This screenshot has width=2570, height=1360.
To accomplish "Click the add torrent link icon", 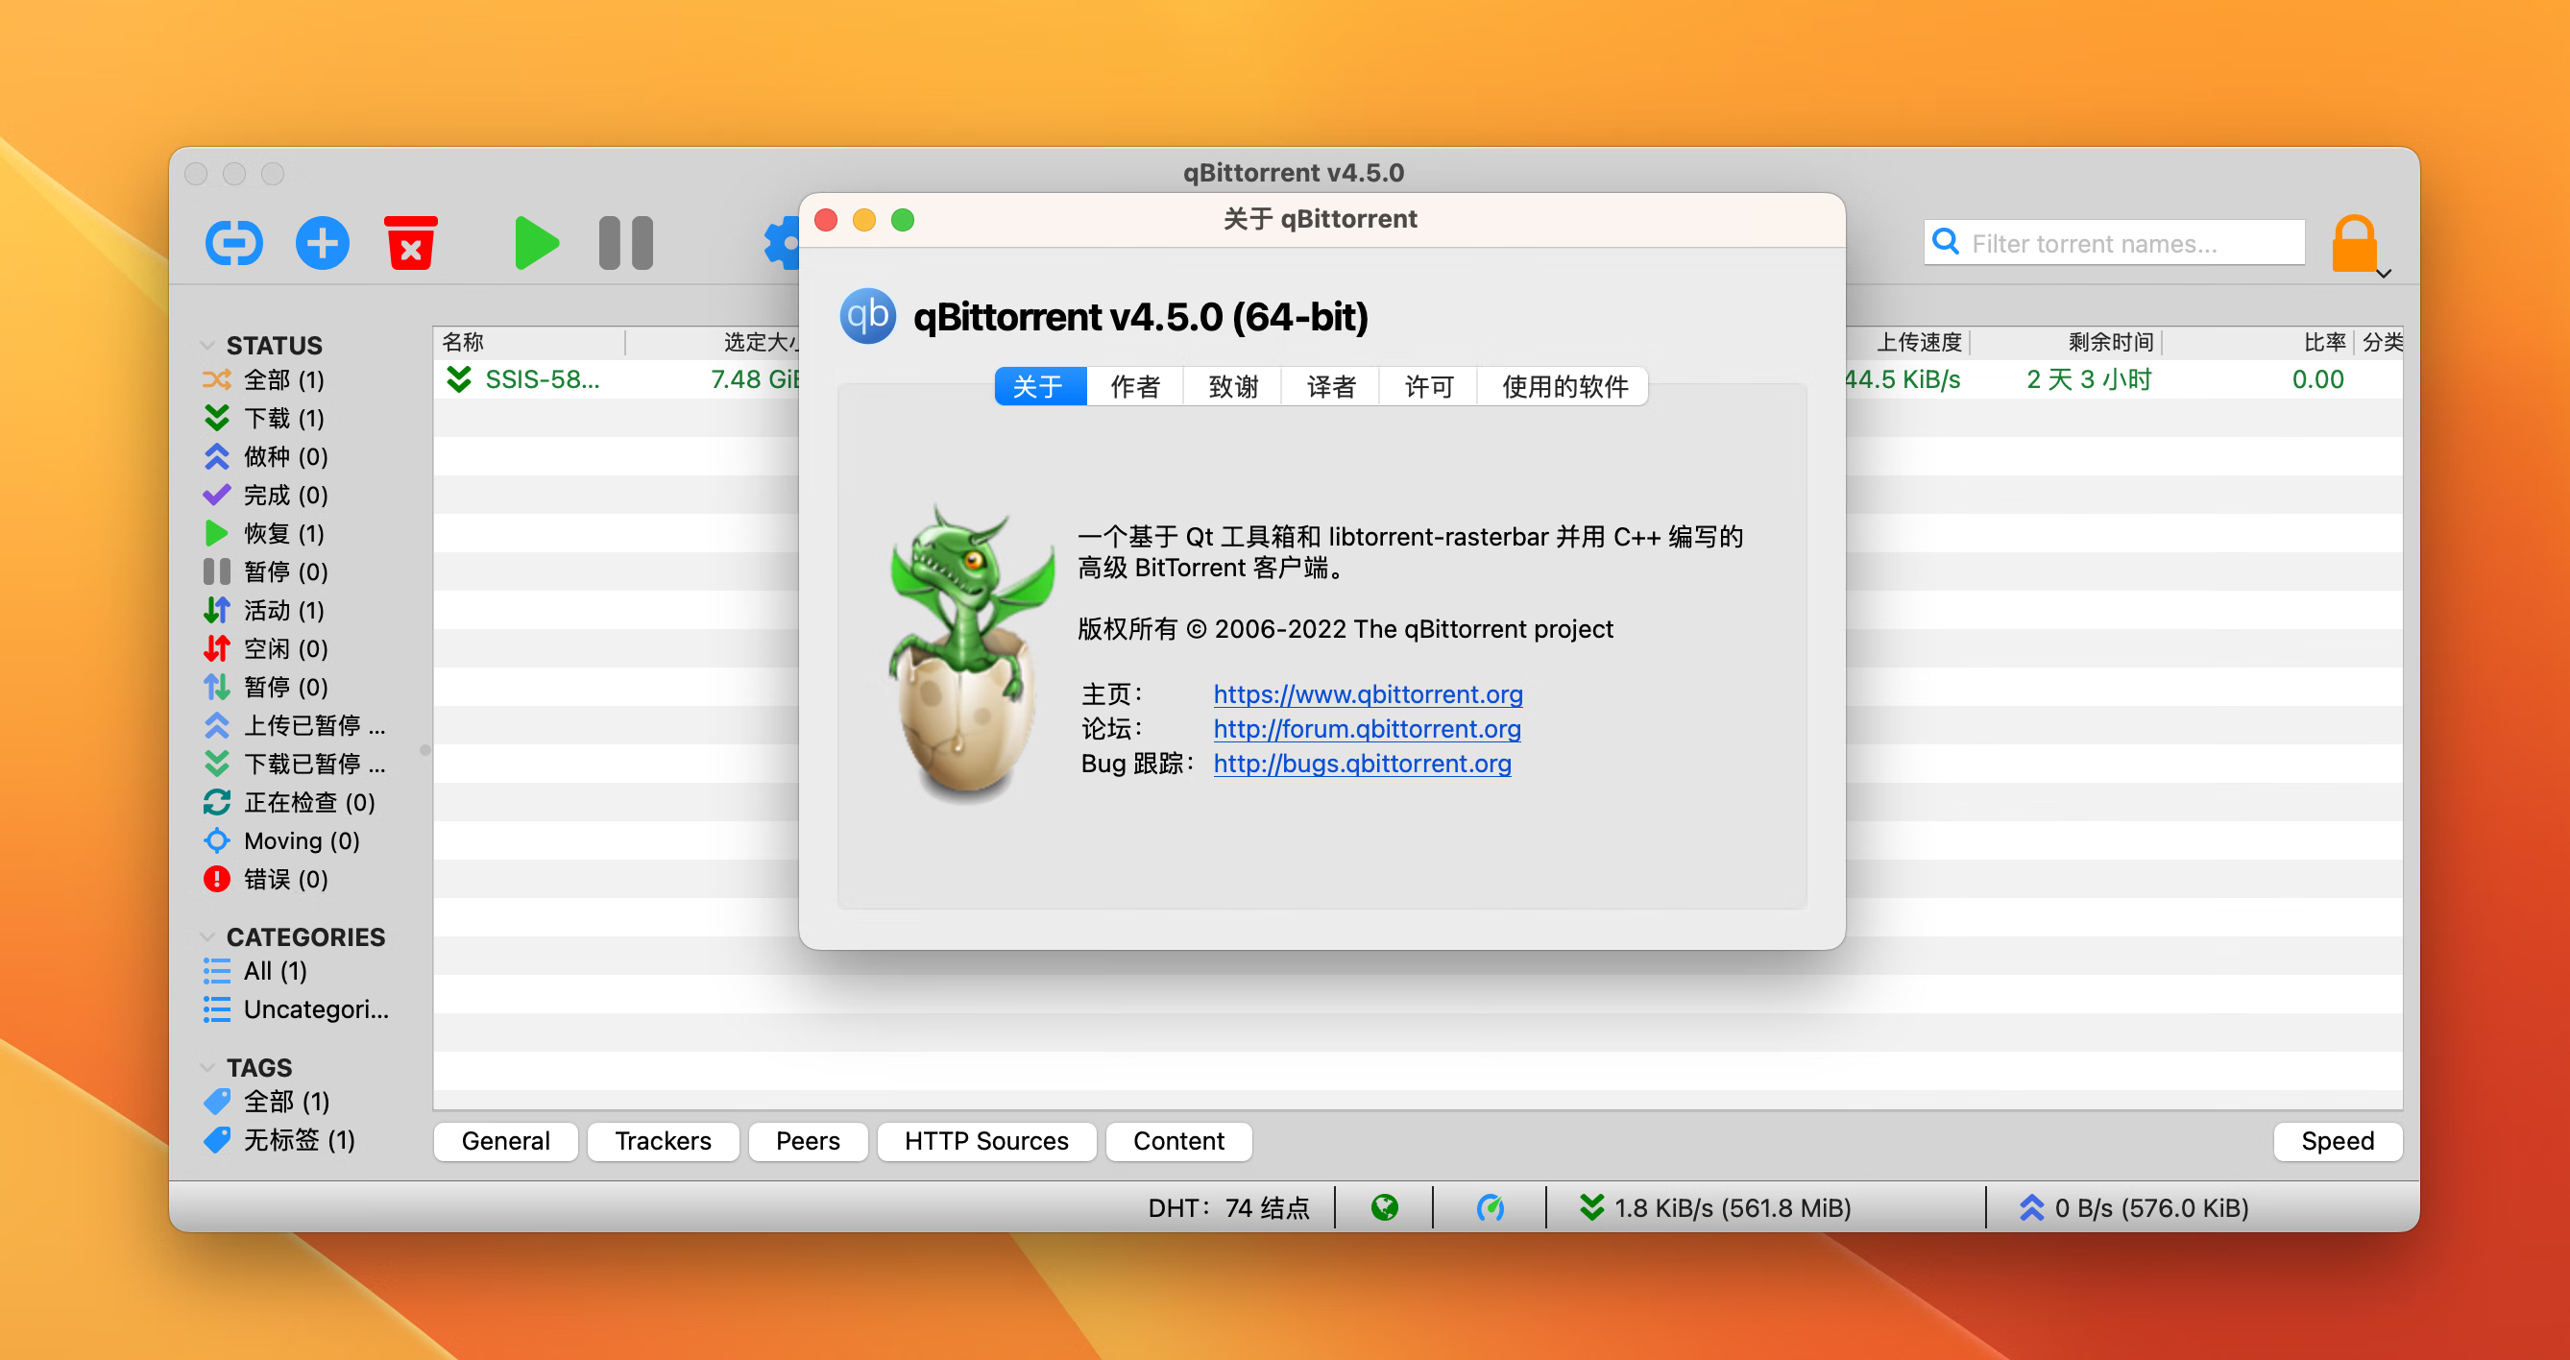I will [x=233, y=243].
